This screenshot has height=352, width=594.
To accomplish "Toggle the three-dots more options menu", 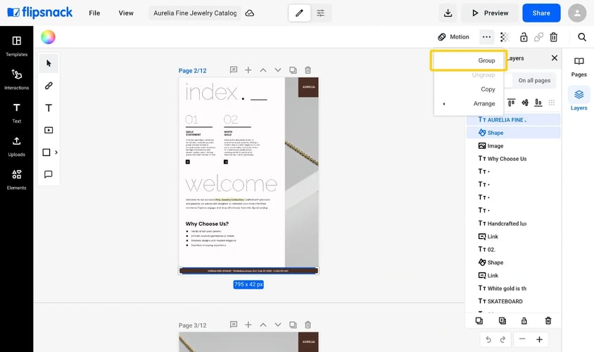I will [486, 37].
